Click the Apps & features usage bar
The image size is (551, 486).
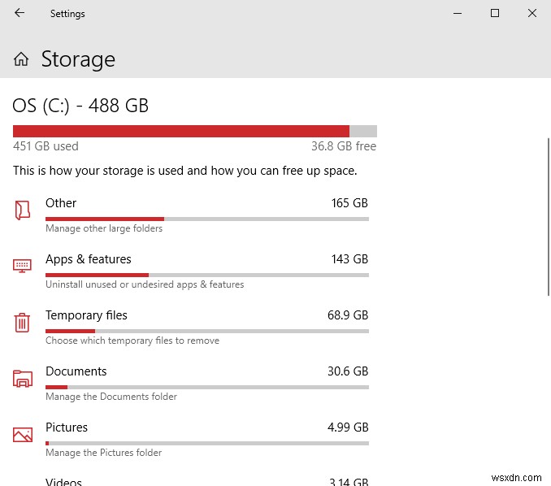click(206, 275)
